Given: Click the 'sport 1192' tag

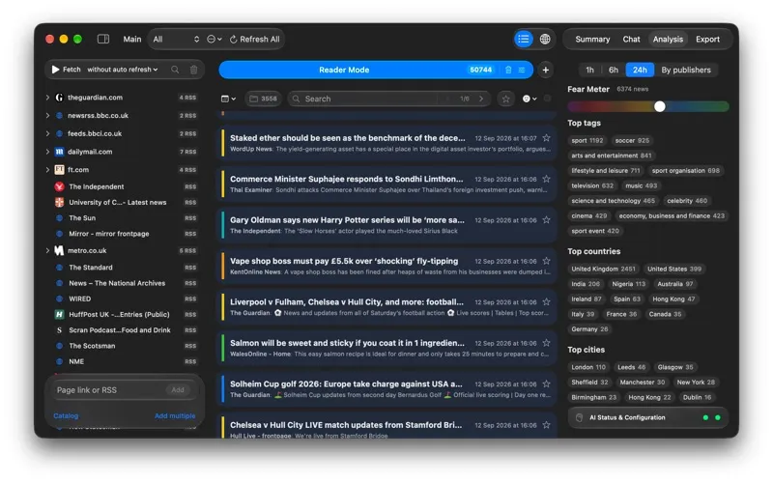Looking at the screenshot, I should [x=587, y=140].
